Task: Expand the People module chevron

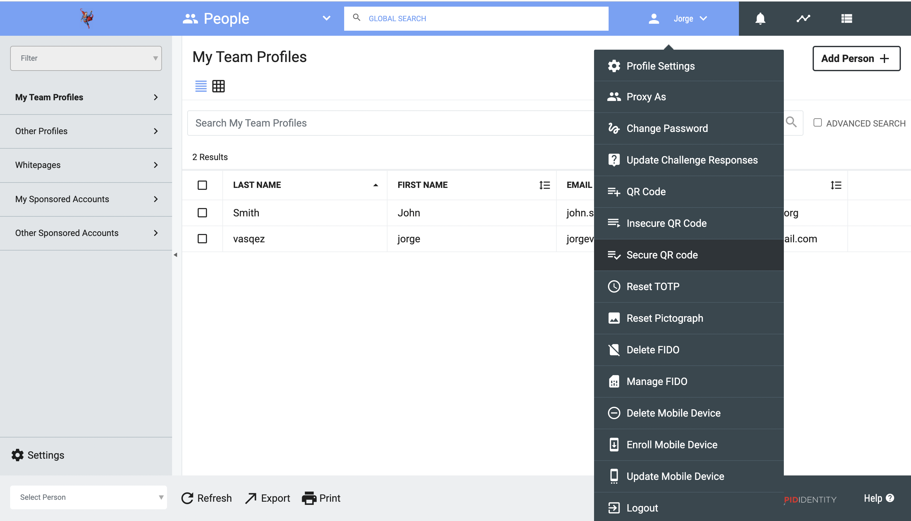Action: tap(326, 18)
